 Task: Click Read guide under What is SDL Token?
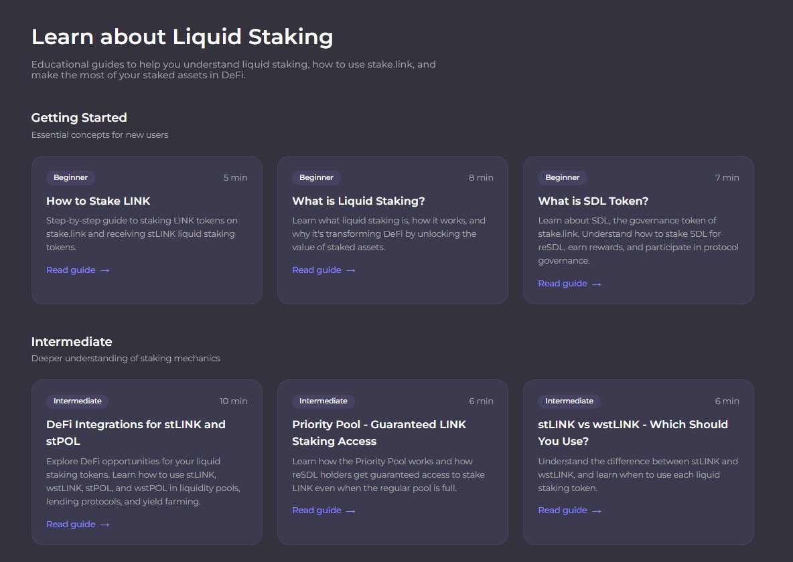tap(563, 284)
